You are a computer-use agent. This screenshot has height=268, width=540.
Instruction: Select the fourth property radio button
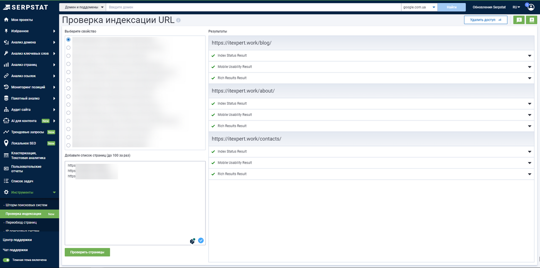68,64
